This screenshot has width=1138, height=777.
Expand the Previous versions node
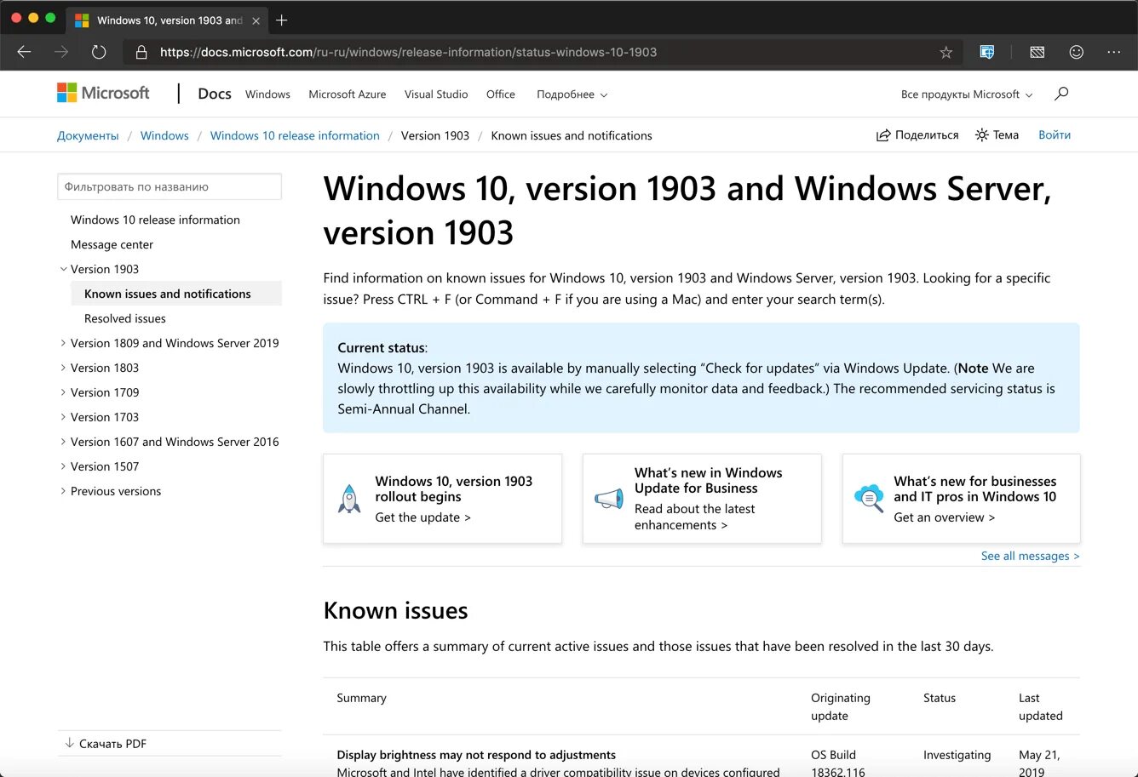[63, 491]
